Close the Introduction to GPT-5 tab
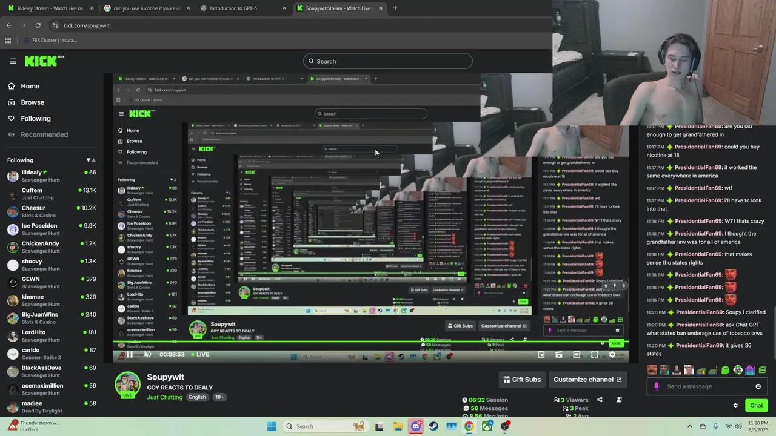This screenshot has height=436, width=776. (284, 8)
